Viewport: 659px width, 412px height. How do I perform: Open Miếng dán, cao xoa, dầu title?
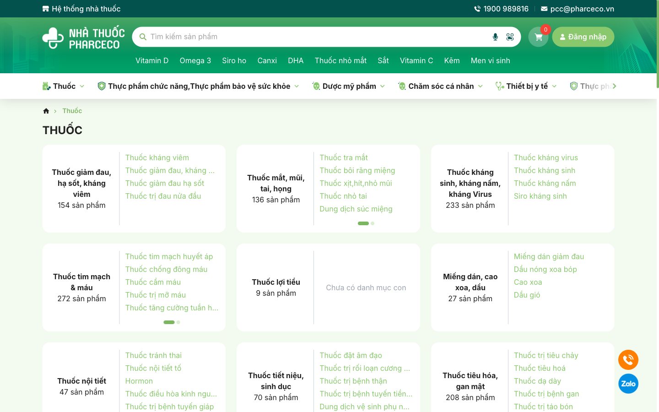point(470,282)
